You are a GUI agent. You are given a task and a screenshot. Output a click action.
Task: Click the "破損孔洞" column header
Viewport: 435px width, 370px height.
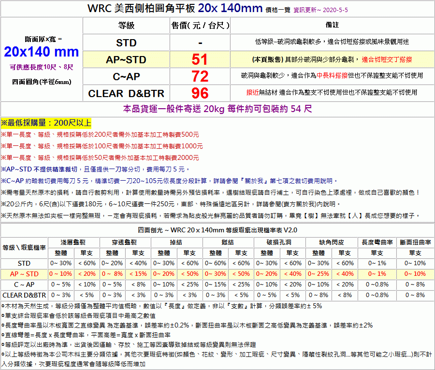pos(279,242)
